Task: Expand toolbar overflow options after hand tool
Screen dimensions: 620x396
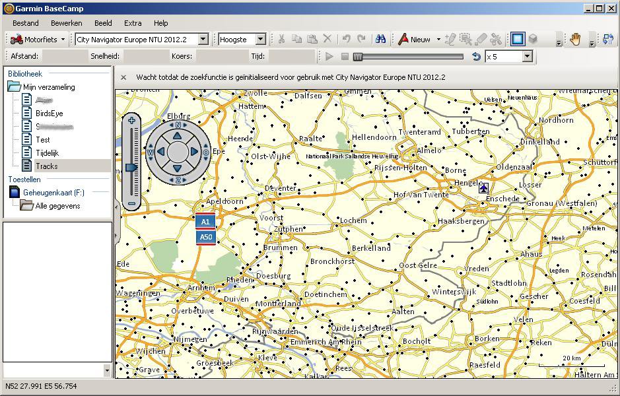Action: pos(592,42)
